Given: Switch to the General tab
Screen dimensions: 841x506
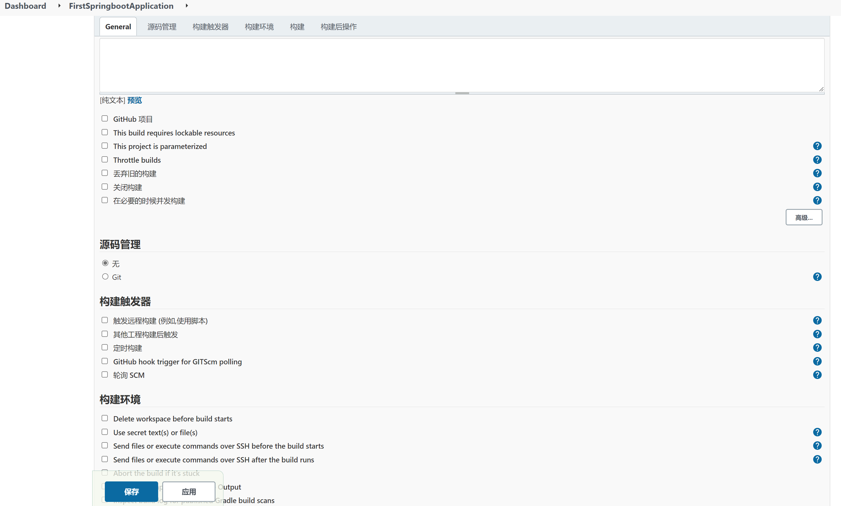Looking at the screenshot, I should 118,27.
